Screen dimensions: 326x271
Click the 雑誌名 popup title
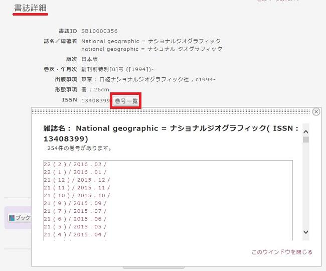tap(171, 133)
